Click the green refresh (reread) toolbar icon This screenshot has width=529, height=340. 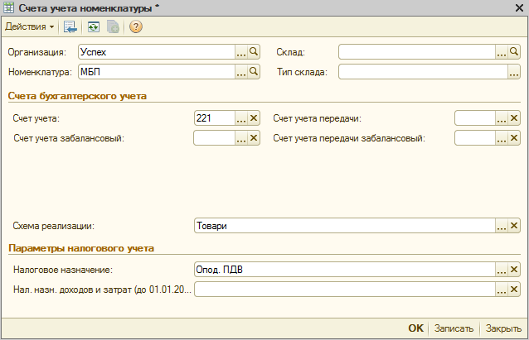[x=93, y=26]
